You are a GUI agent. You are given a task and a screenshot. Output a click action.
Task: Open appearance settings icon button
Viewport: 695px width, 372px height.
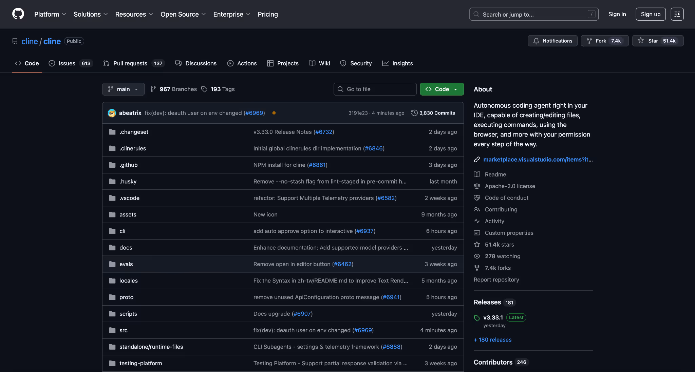click(x=677, y=14)
